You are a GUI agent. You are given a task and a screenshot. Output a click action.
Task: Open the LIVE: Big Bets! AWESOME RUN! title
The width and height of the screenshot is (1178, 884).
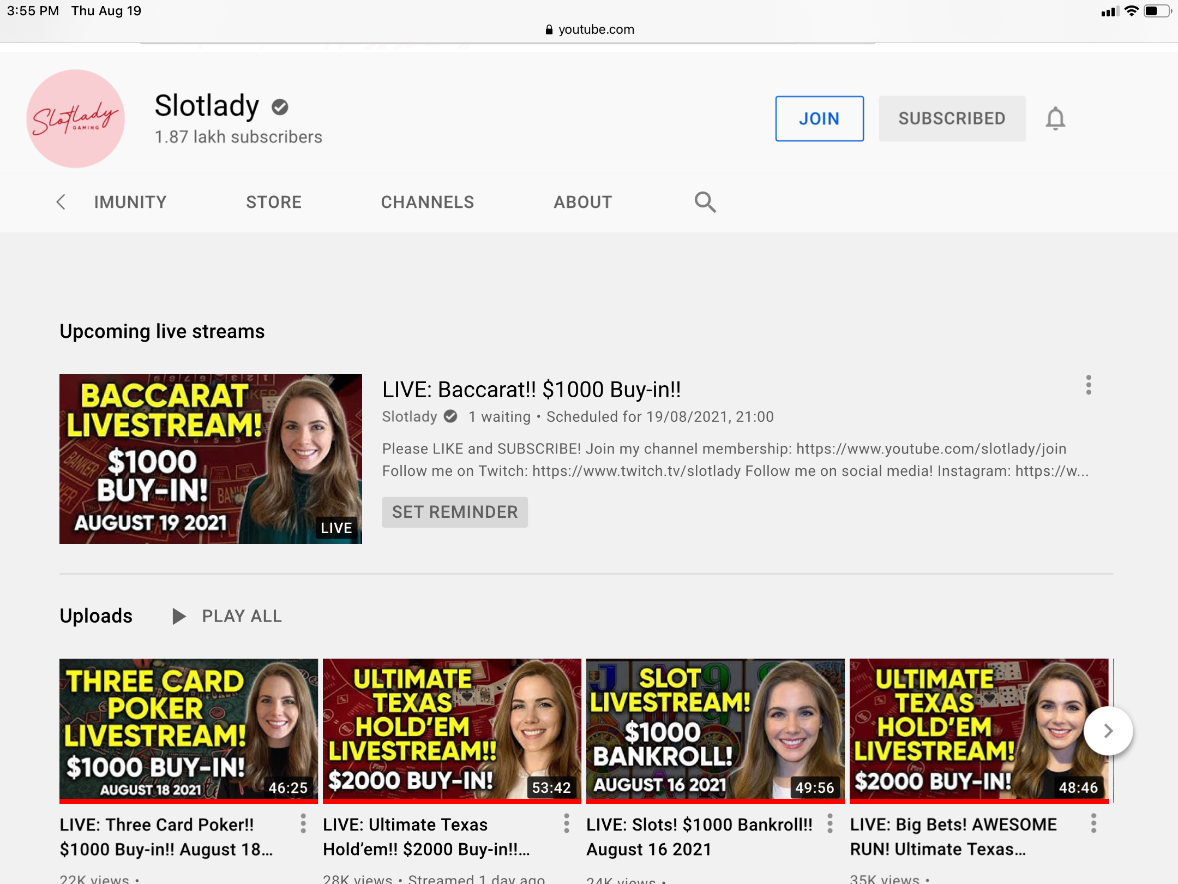[953, 837]
